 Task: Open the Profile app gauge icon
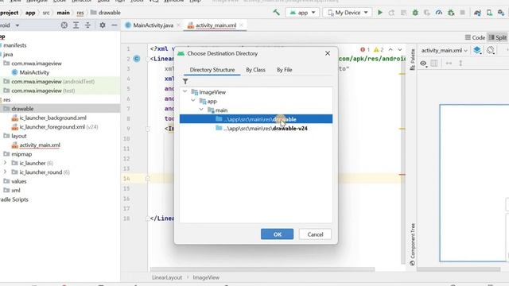439,13
